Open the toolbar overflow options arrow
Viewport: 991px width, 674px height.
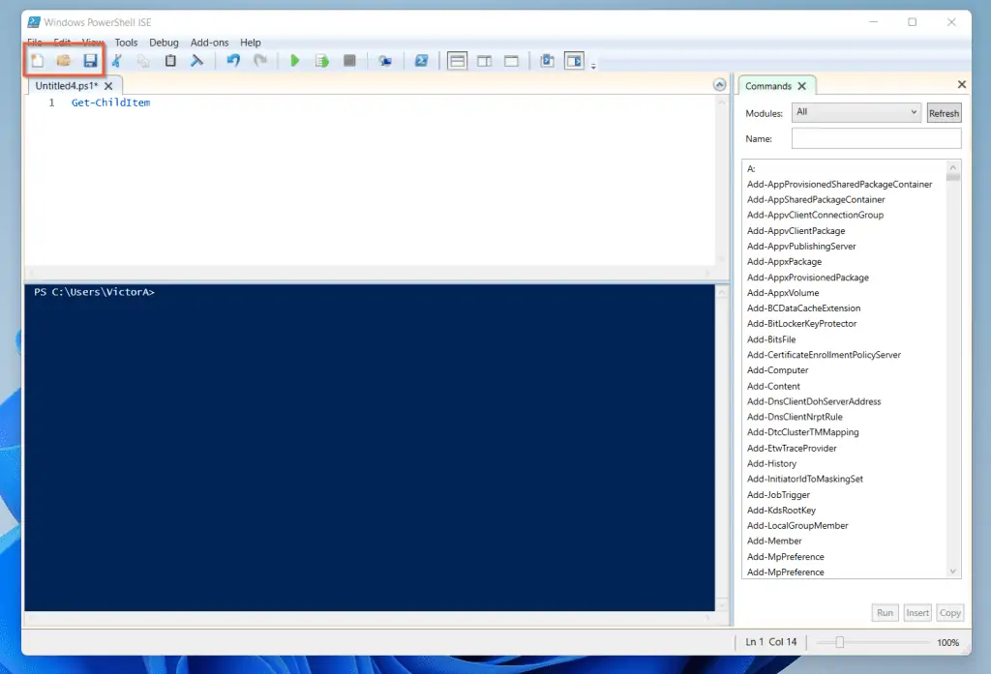593,65
